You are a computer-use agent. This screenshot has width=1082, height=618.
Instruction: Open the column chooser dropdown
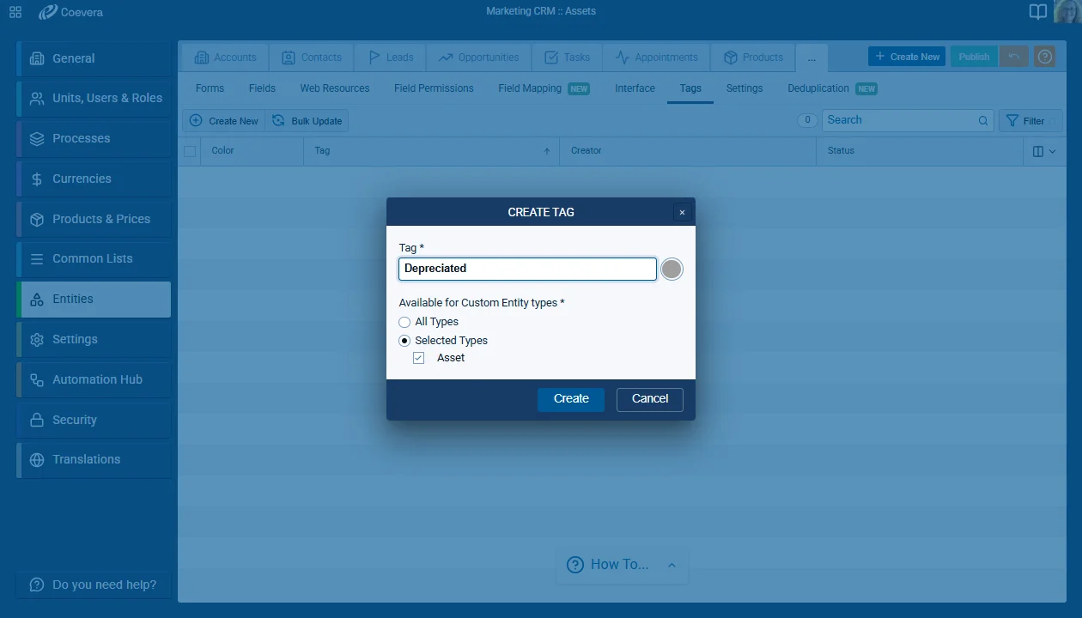(1044, 151)
